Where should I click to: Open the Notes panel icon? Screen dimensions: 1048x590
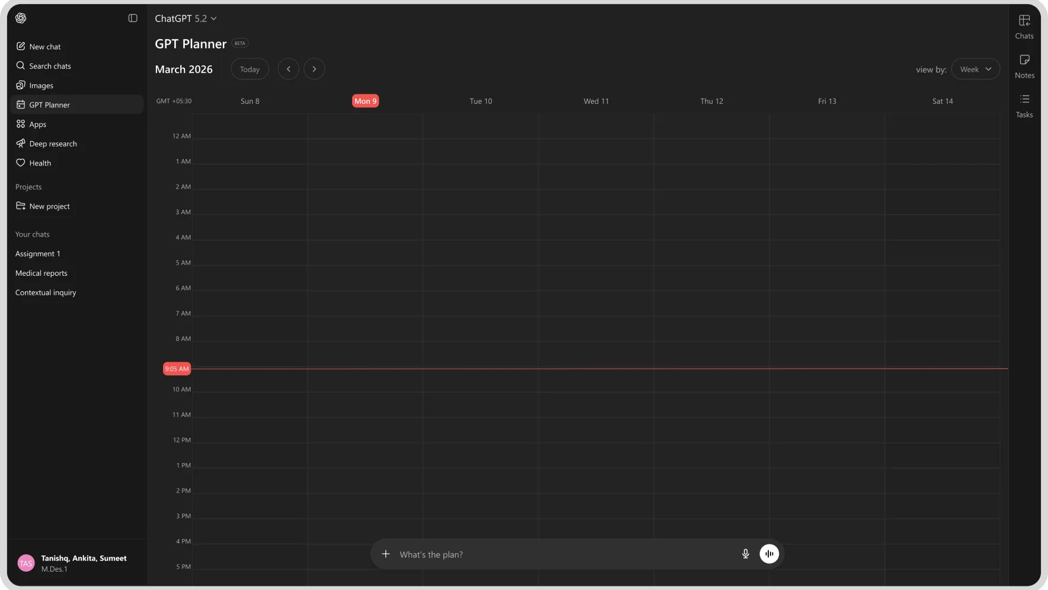(1024, 66)
